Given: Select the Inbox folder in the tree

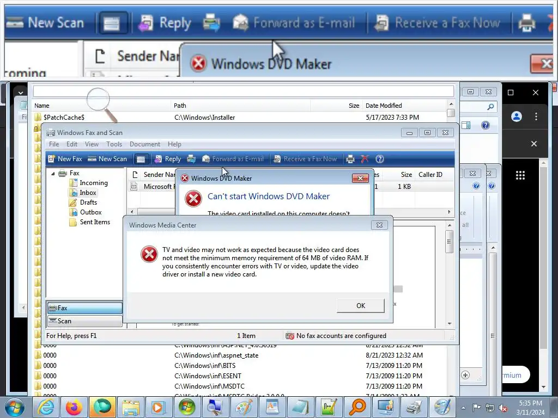Looking at the screenshot, I should tap(83, 193).
